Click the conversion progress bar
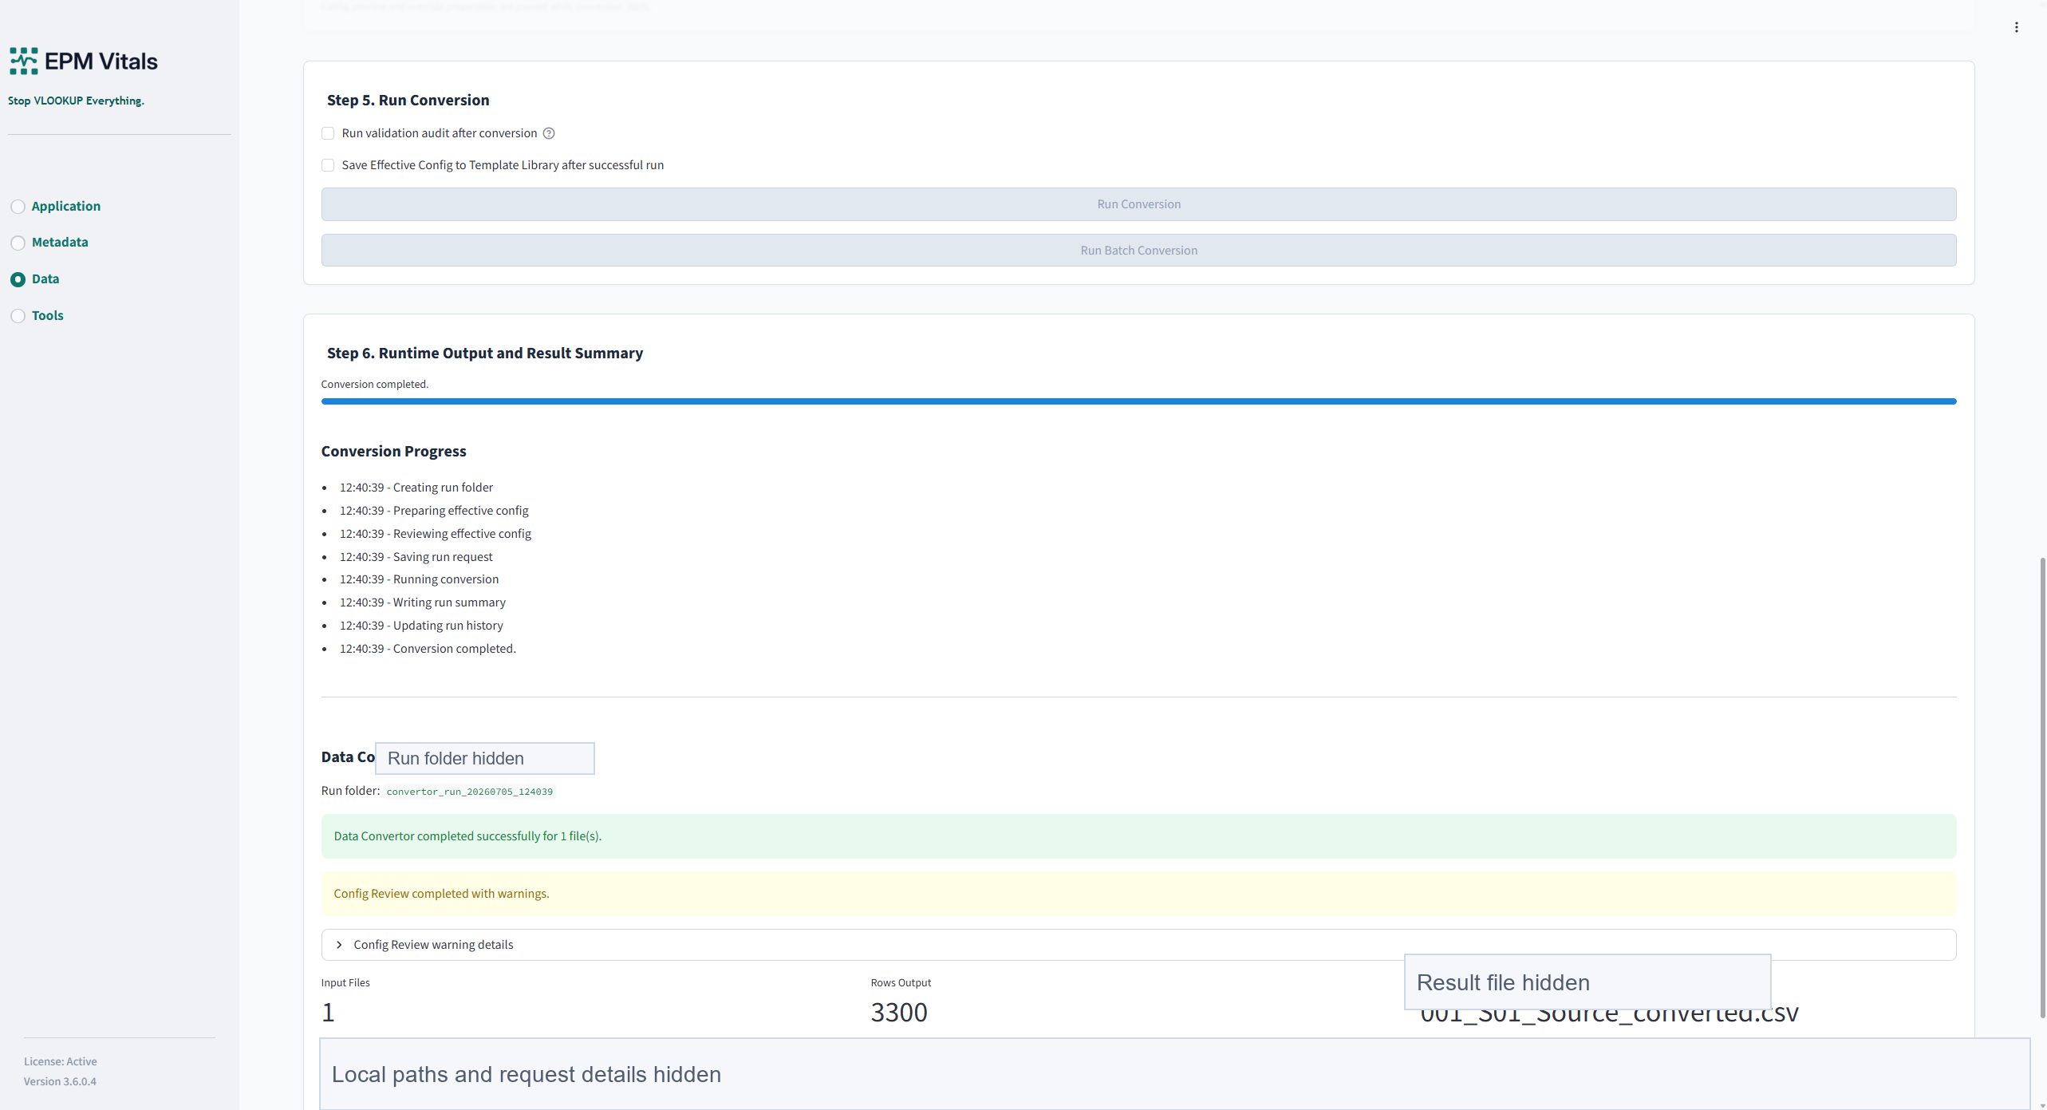 click(x=1138, y=401)
